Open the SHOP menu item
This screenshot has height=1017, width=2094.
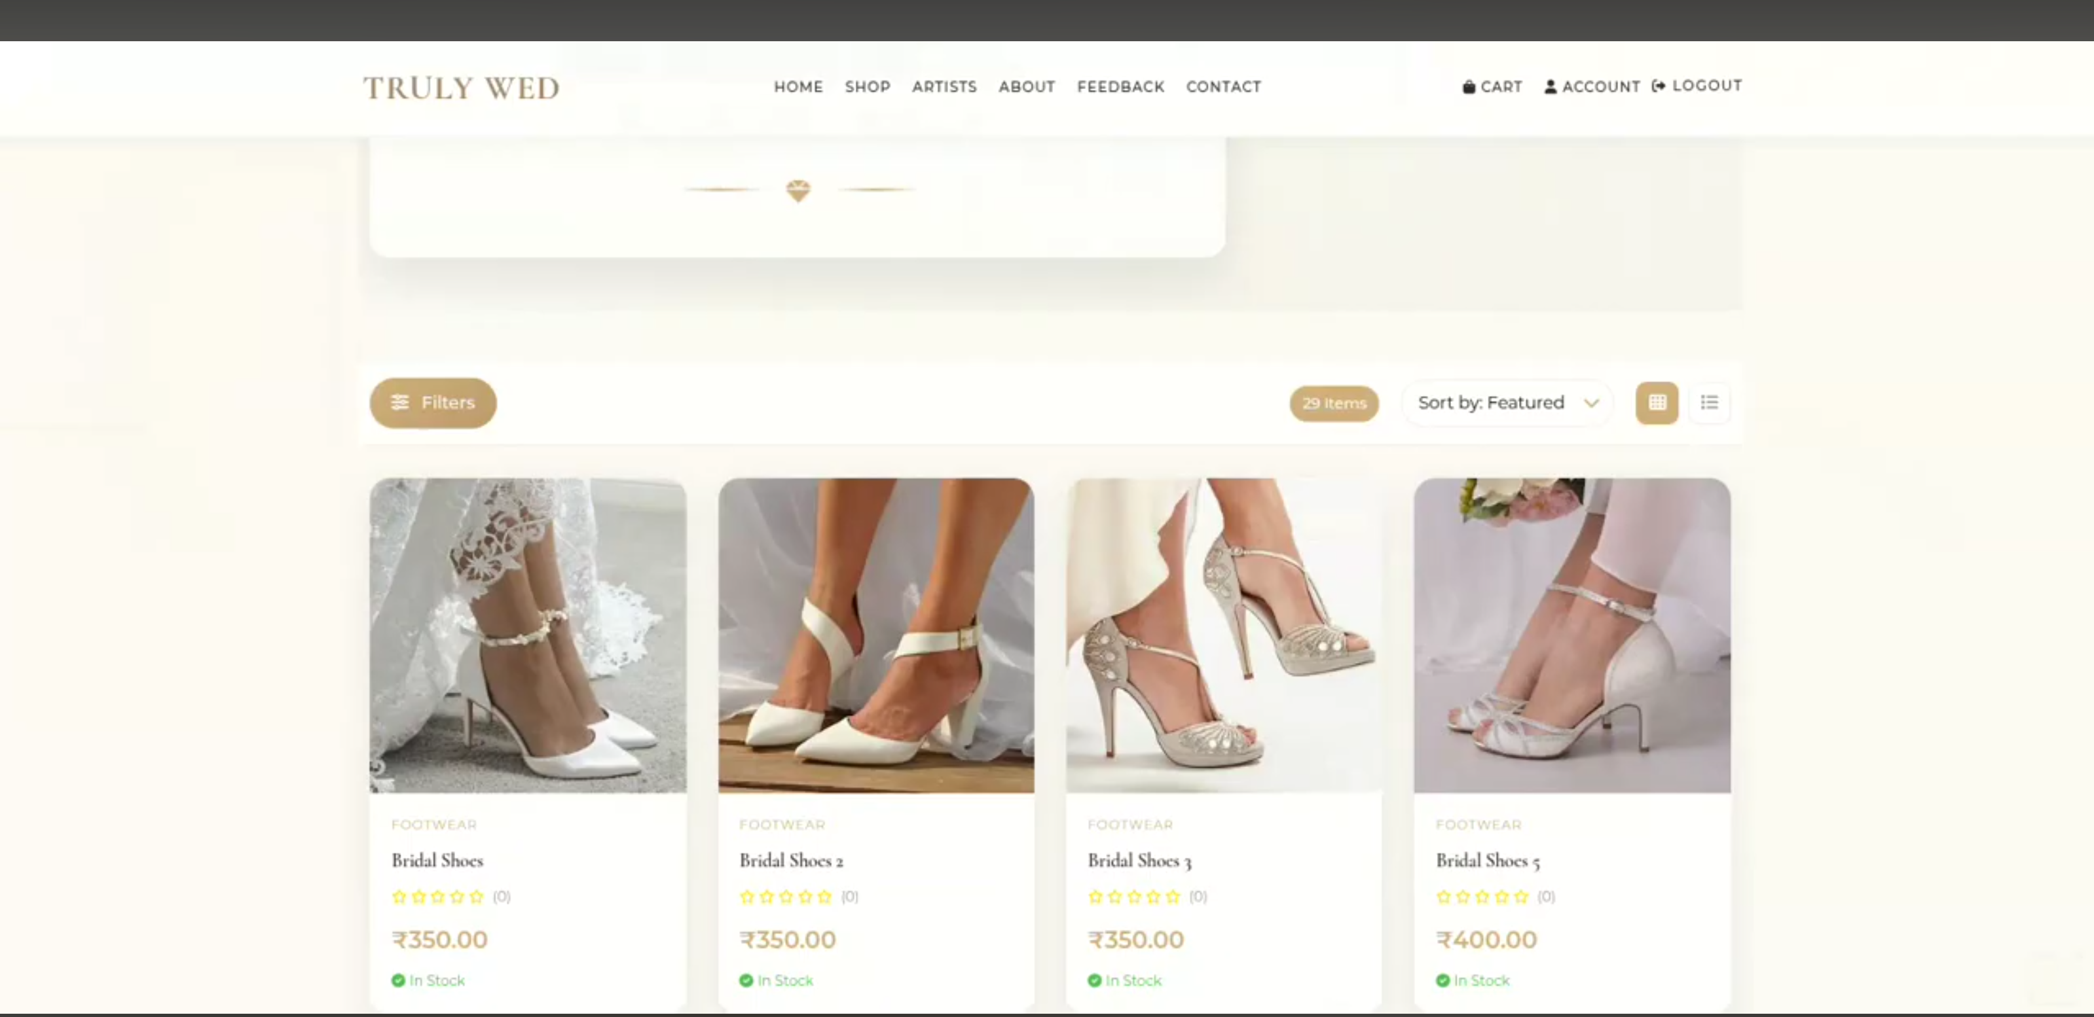pos(868,86)
